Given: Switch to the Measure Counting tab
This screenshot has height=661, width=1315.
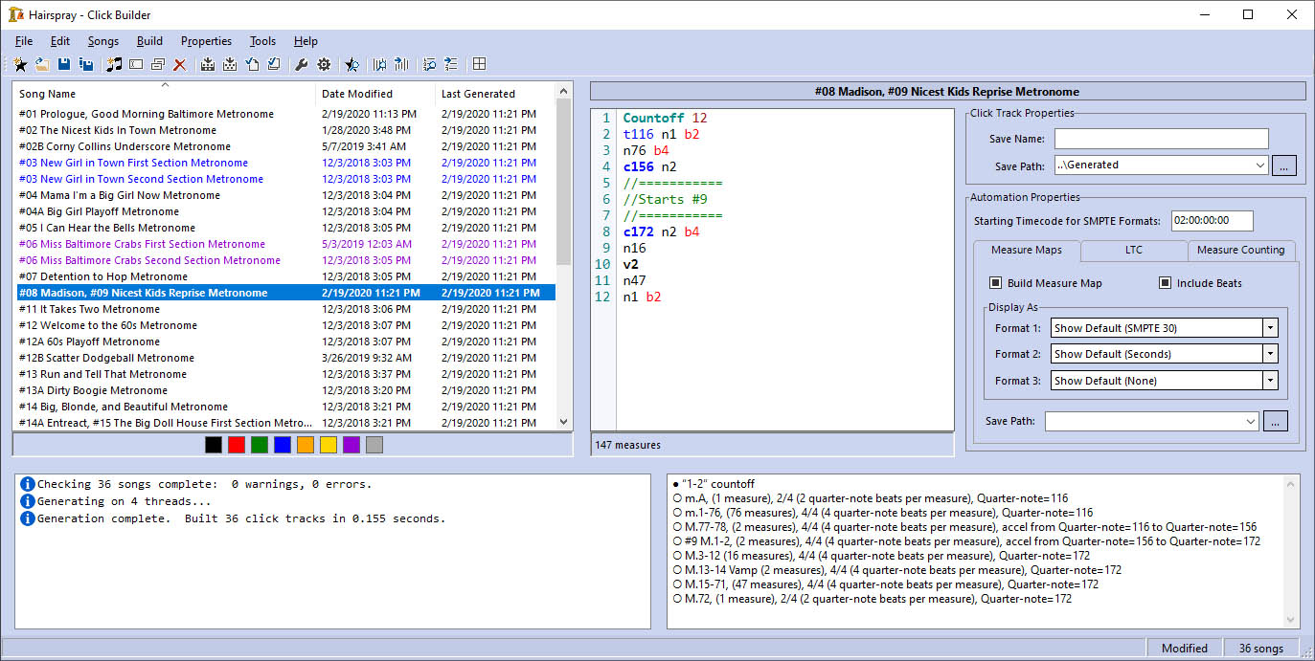Looking at the screenshot, I should (1241, 251).
